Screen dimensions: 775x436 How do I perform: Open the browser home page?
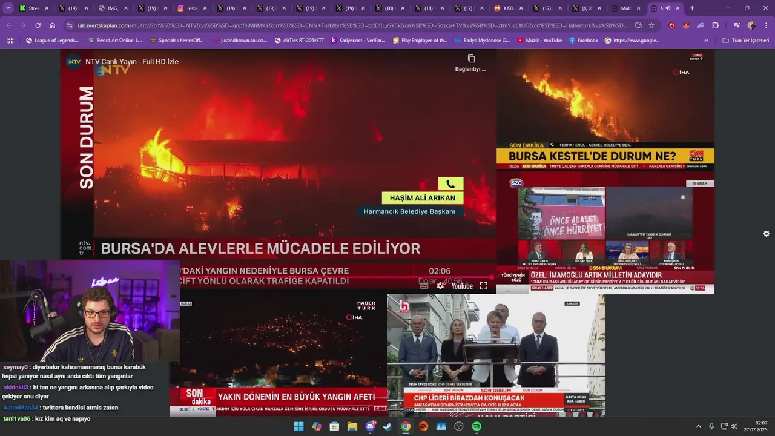click(x=53, y=25)
